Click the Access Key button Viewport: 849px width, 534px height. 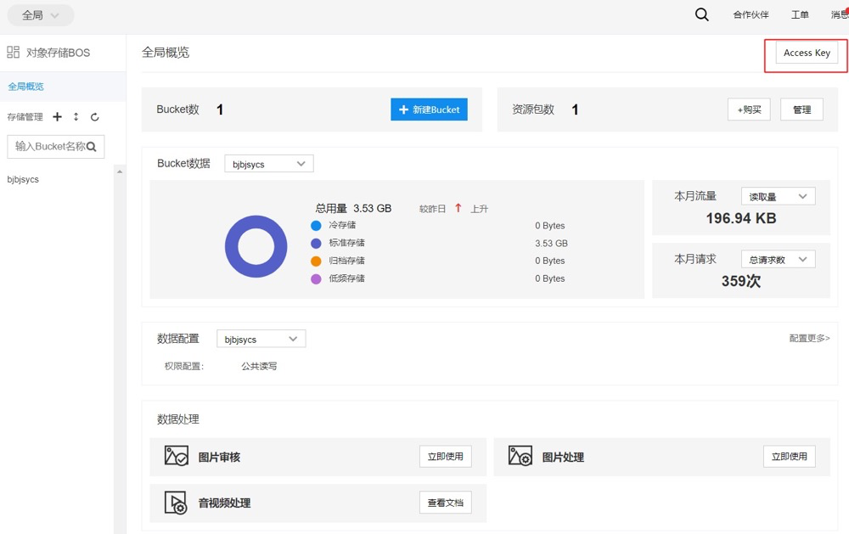click(x=807, y=53)
